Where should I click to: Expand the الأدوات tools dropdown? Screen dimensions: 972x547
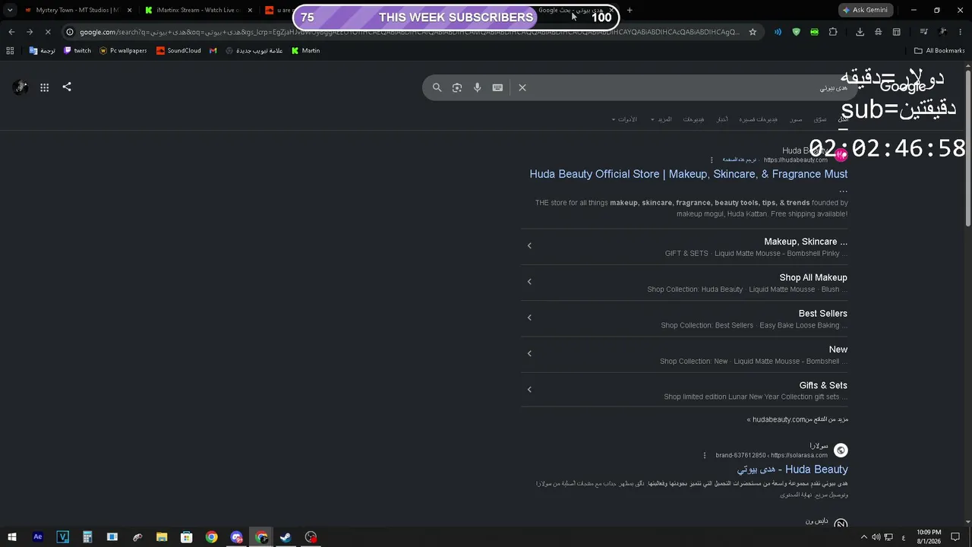623,119
